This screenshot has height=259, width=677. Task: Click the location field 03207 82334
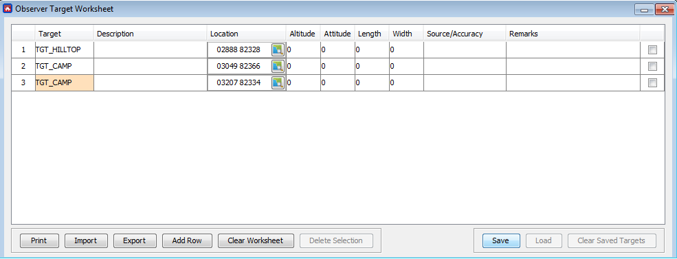pyautogui.click(x=239, y=83)
